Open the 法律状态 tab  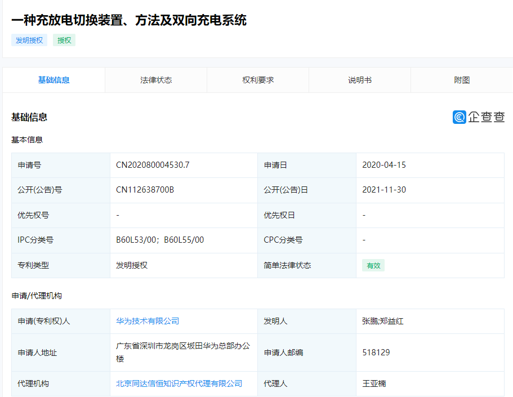(156, 80)
